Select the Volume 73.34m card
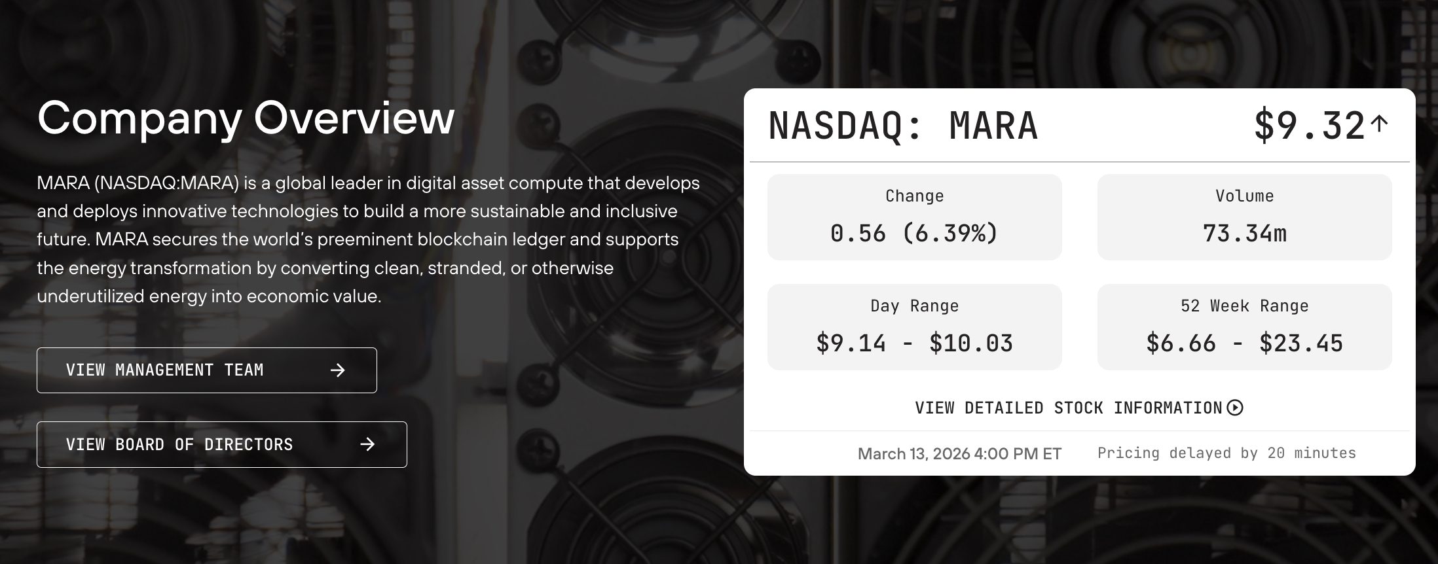Viewport: 1438px width, 564px height. pyautogui.click(x=1244, y=217)
